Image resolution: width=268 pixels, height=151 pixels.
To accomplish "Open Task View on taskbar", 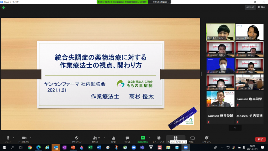I will click(x=21, y=147).
